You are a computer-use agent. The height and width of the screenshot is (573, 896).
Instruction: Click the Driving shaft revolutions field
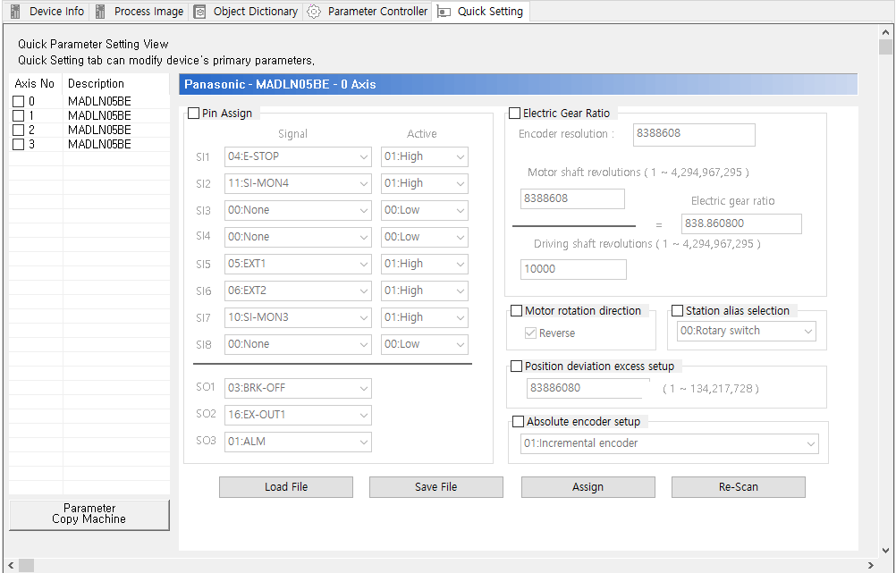573,269
